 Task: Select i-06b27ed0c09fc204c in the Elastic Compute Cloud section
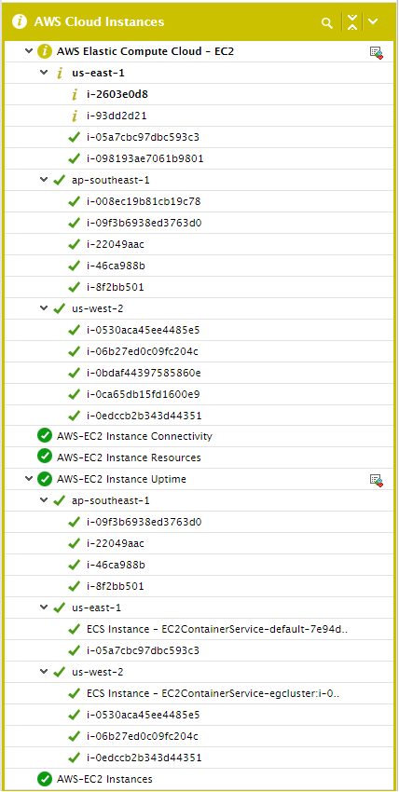coord(142,351)
